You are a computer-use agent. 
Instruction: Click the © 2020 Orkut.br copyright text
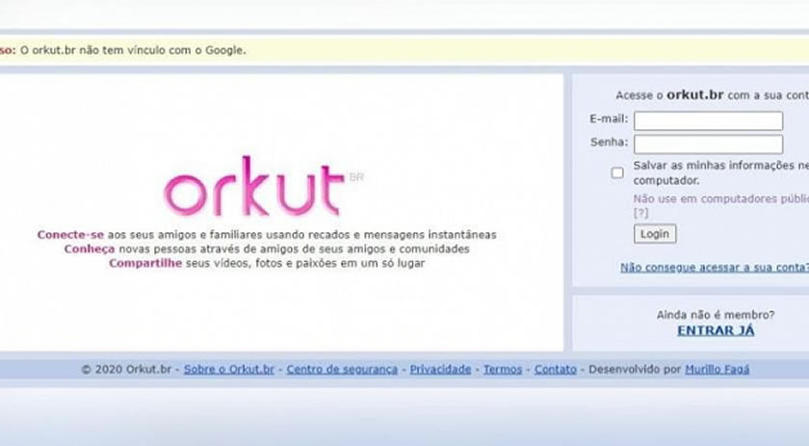pos(126,370)
